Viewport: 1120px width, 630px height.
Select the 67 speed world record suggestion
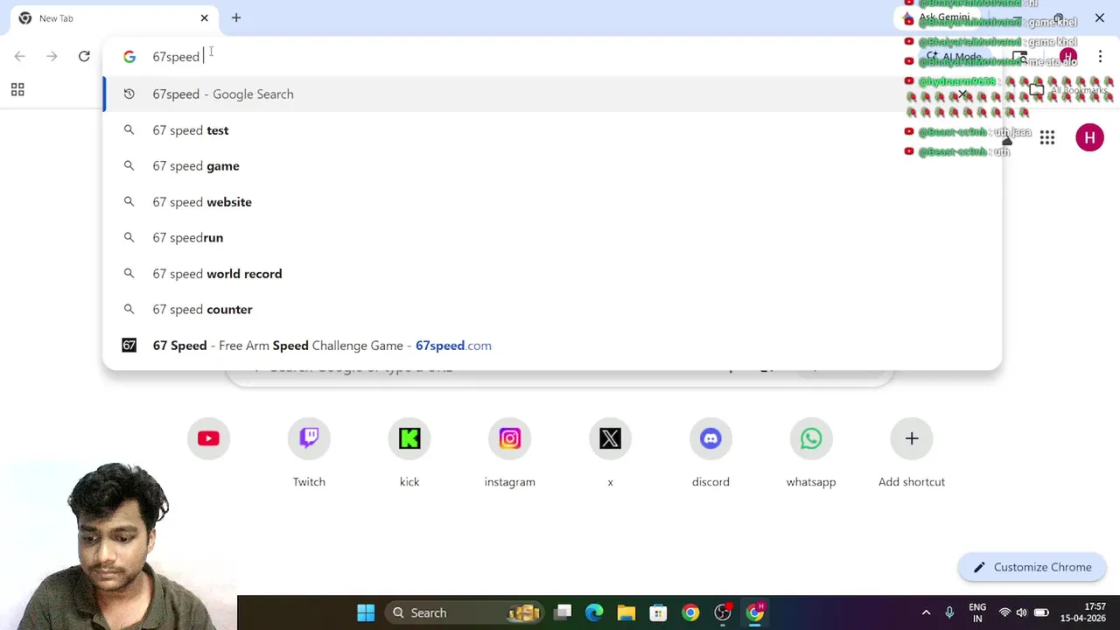click(x=552, y=274)
